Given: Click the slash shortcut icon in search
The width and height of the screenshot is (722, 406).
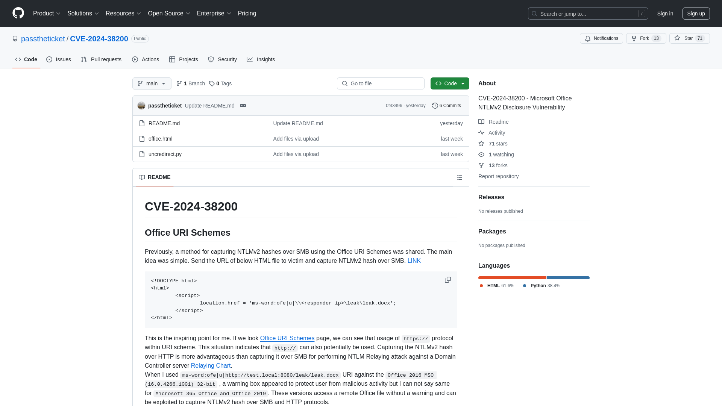Looking at the screenshot, I should coord(642,14).
